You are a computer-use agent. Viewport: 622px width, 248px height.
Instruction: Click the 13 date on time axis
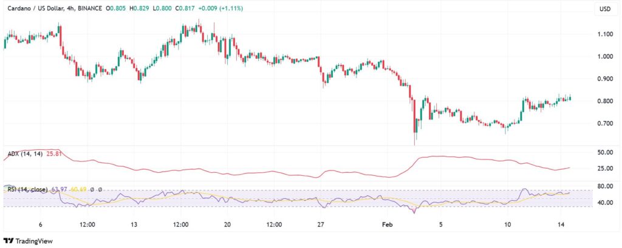[134, 224]
